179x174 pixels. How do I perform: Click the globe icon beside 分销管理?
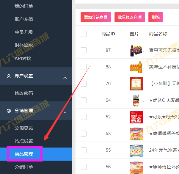(9, 111)
